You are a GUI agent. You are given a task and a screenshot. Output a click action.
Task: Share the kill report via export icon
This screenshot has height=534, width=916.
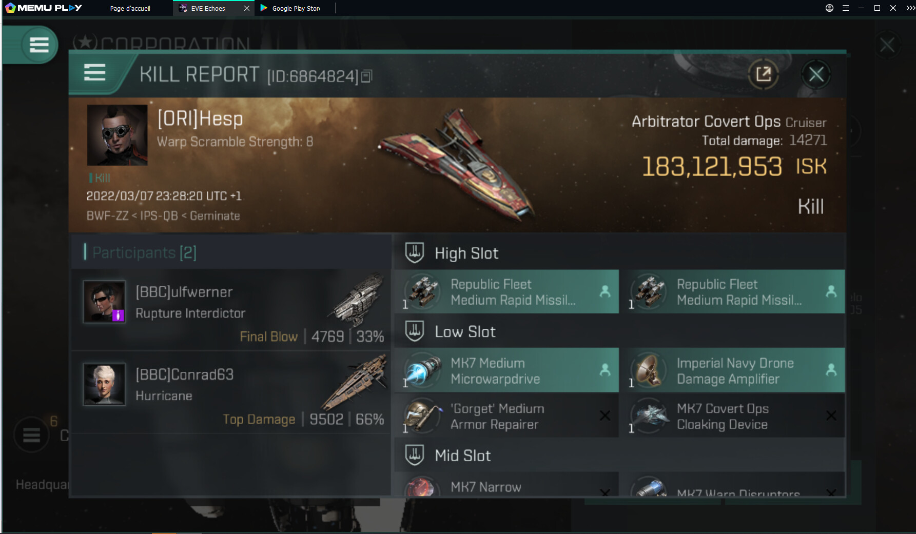(x=764, y=74)
